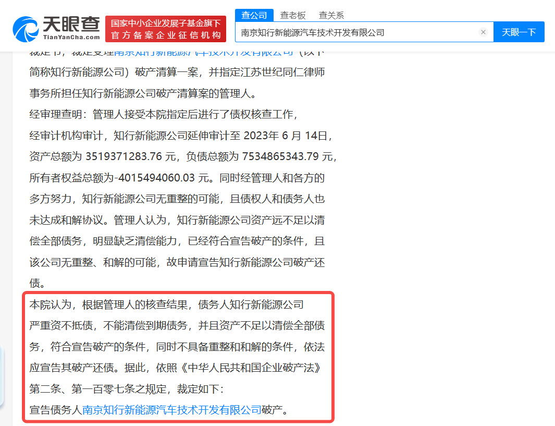This screenshot has width=555, height=426.
Task: Click the line starting 事务所担任知行新能源公司
Action: (x=143, y=93)
